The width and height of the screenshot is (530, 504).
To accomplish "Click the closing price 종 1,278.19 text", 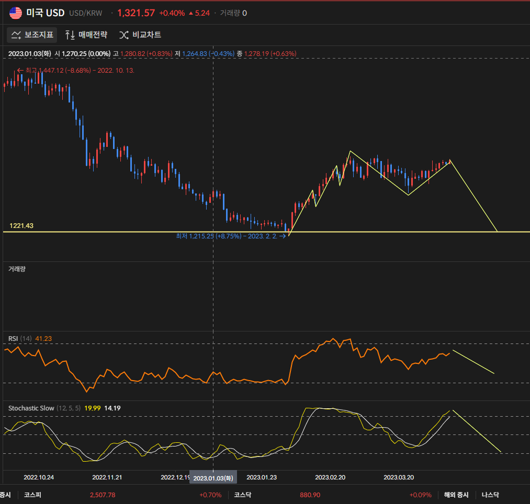I will (x=267, y=54).
